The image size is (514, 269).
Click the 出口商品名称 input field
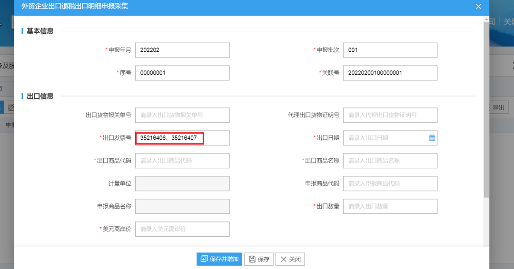tap(390, 161)
